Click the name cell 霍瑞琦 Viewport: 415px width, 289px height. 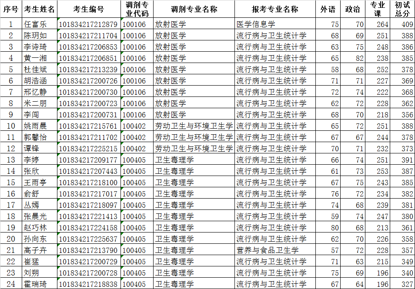(35, 284)
